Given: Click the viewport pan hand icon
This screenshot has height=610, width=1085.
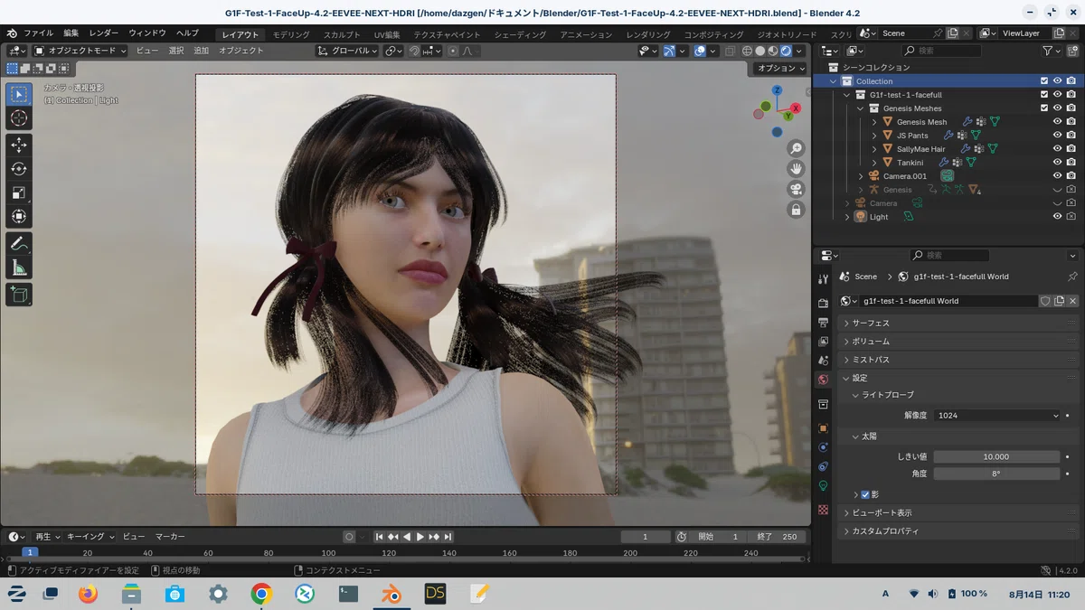Looking at the screenshot, I should tap(796, 168).
